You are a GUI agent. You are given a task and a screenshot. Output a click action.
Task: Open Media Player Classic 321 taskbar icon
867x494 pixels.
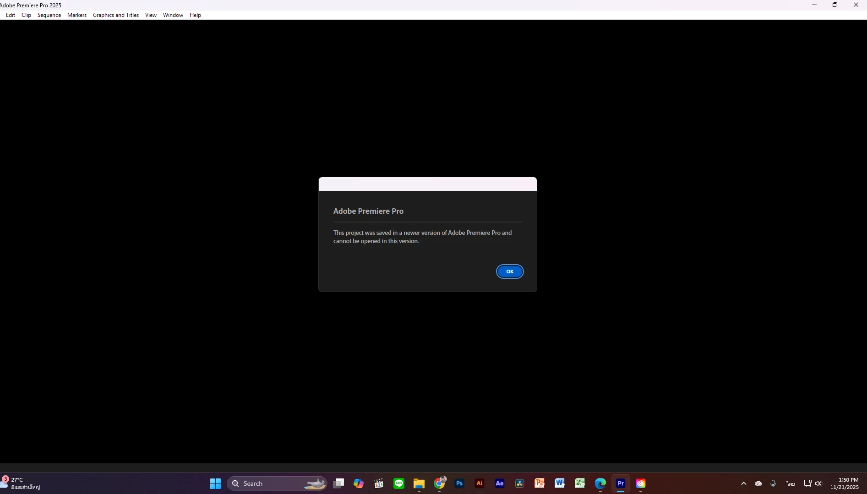[379, 483]
